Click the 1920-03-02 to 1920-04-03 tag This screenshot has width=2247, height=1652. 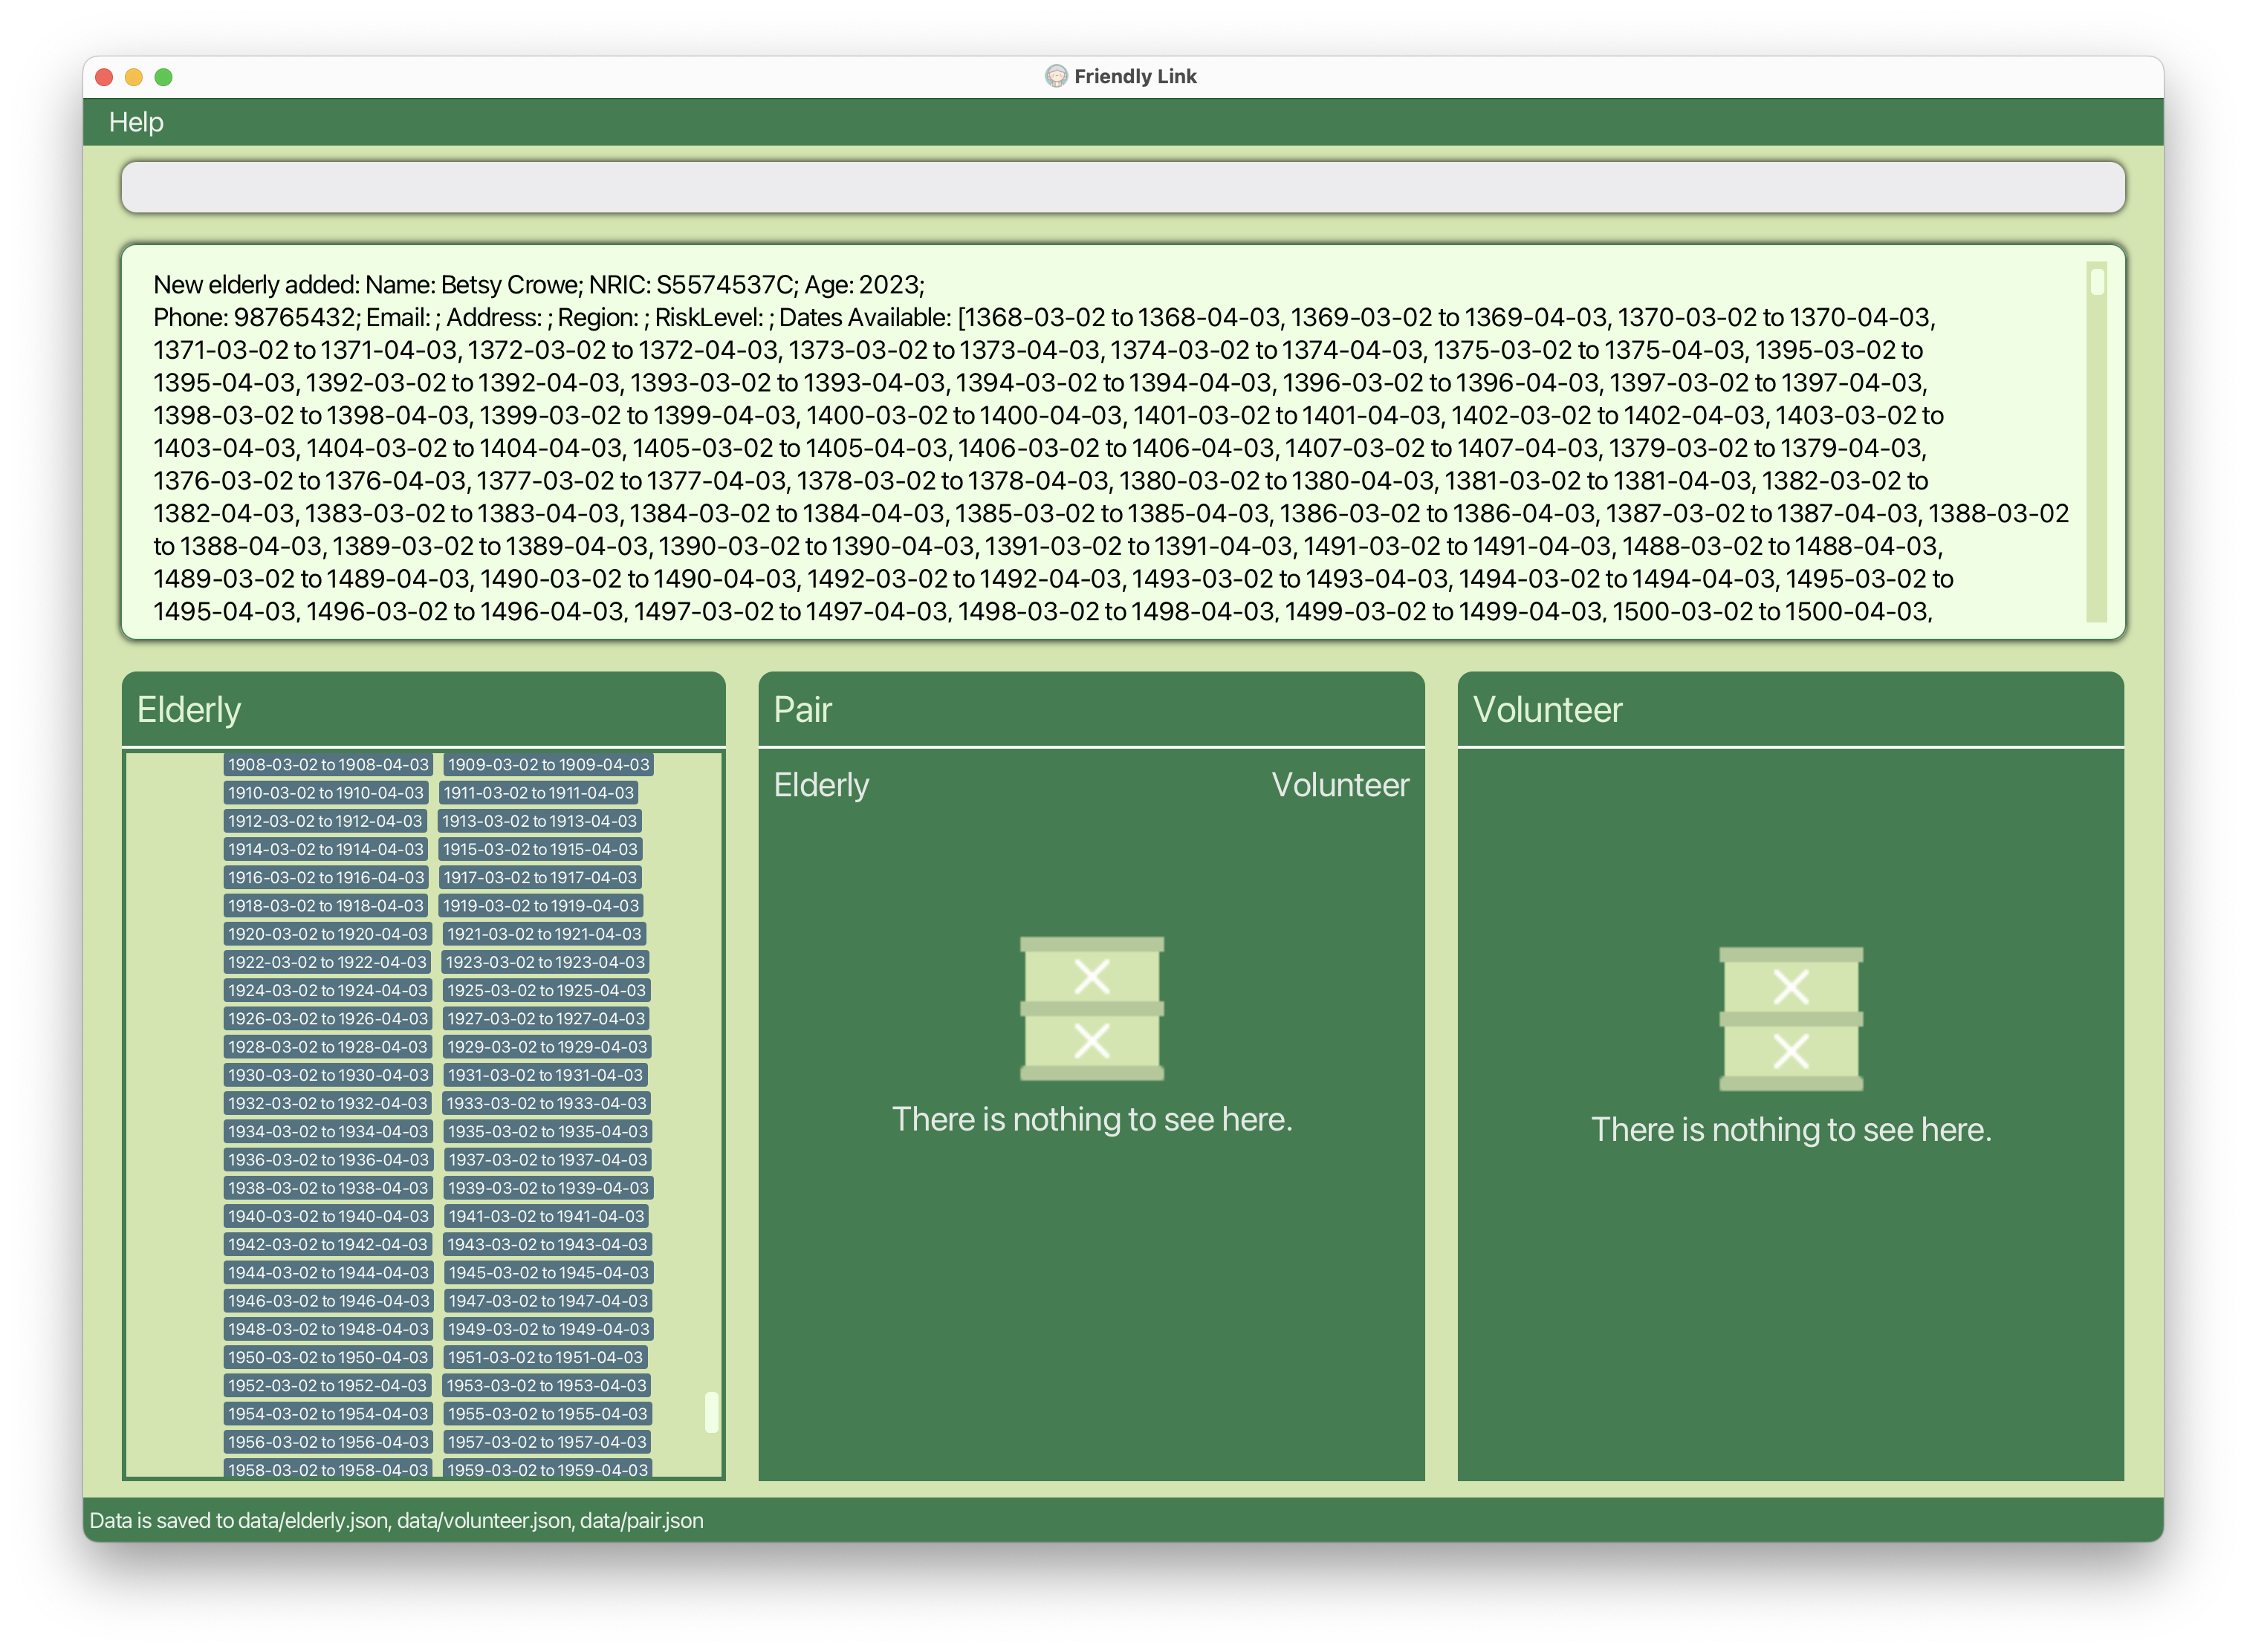click(327, 934)
